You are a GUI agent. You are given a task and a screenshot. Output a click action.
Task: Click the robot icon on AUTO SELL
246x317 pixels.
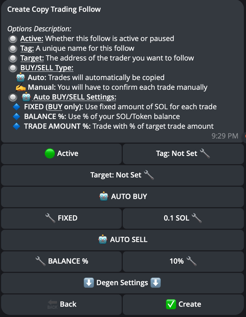pos(103,240)
